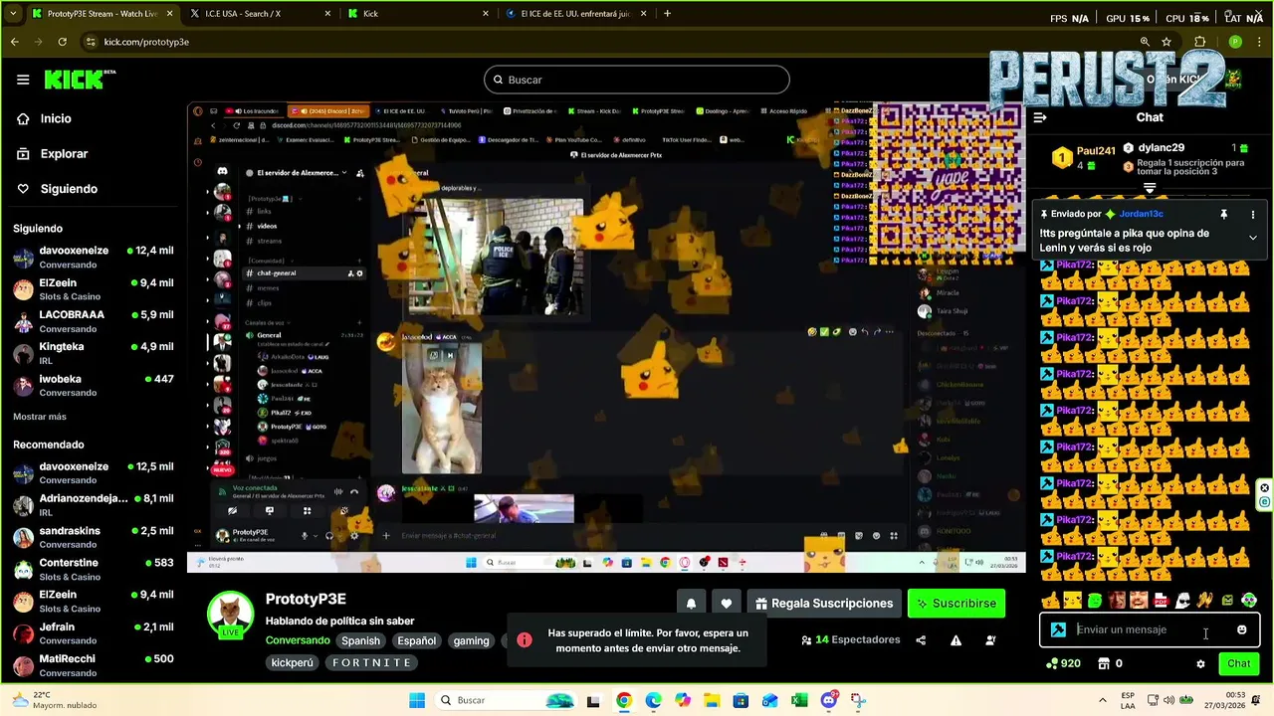Open the Explorar section
Viewport: 1274px width, 716px height.
64,154
